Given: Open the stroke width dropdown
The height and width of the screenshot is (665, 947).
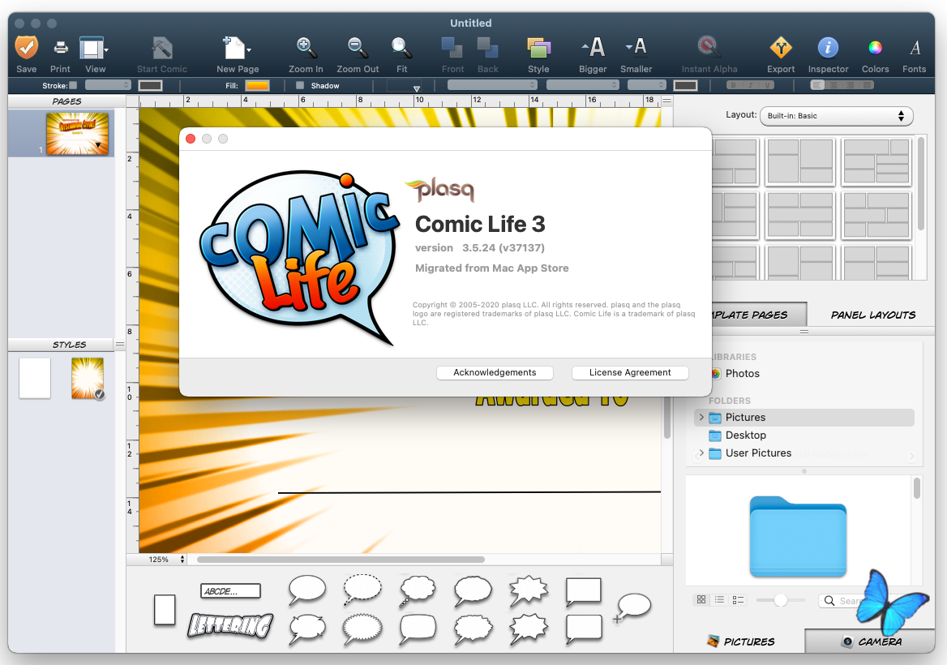Looking at the screenshot, I should click(108, 85).
